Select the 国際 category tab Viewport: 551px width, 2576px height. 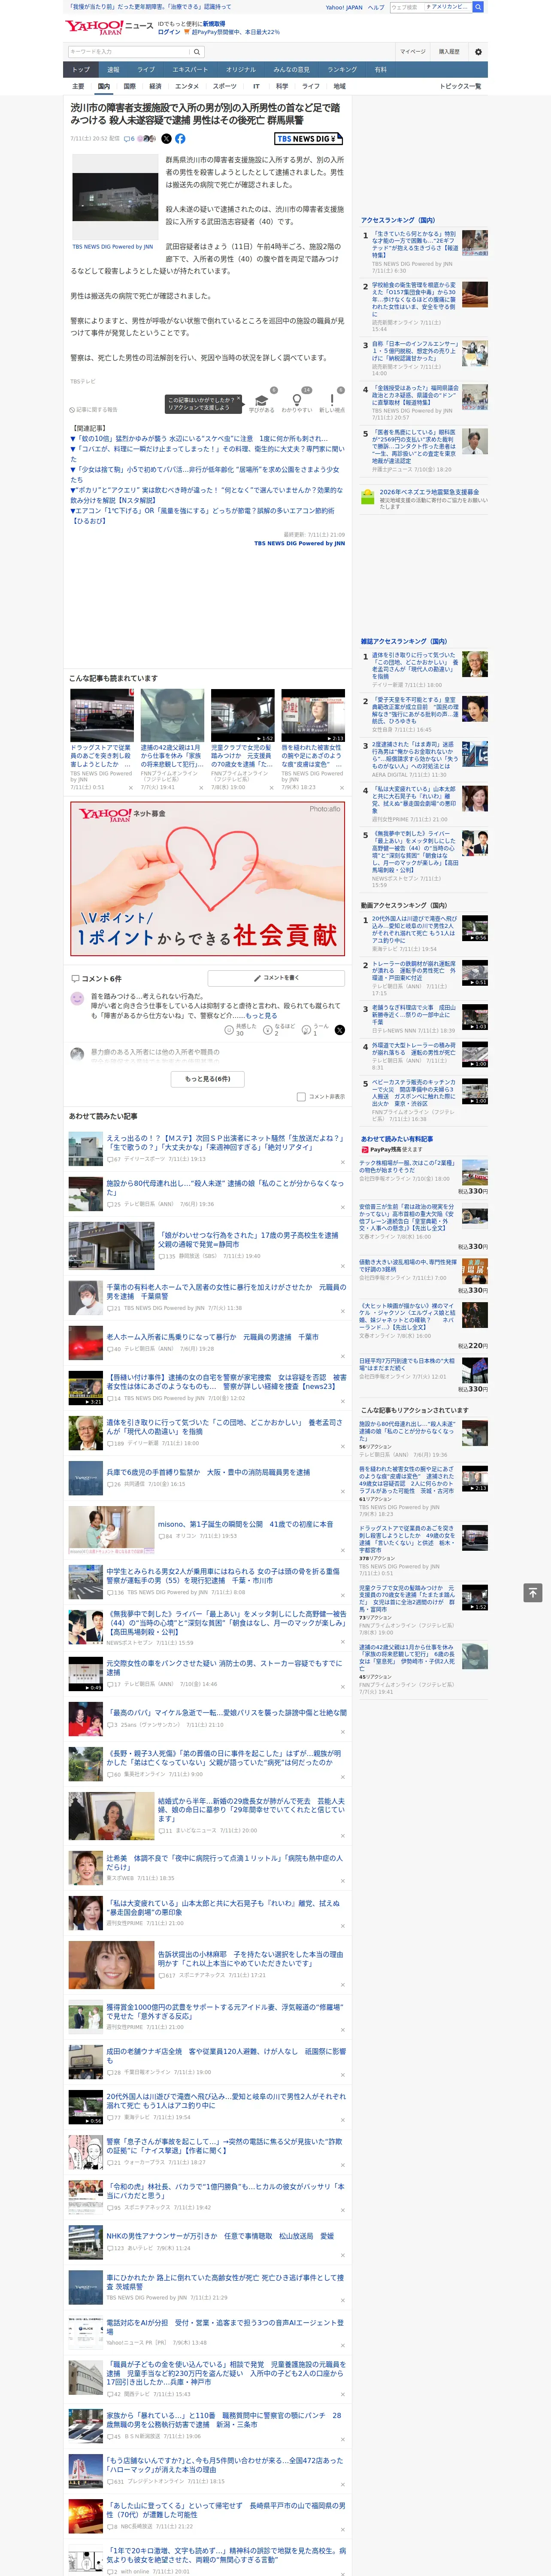click(129, 86)
